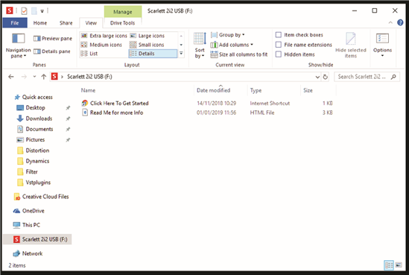Customize Quick Access Toolbar dropdown
Viewport: 409px width, 275px height.
tap(42, 11)
